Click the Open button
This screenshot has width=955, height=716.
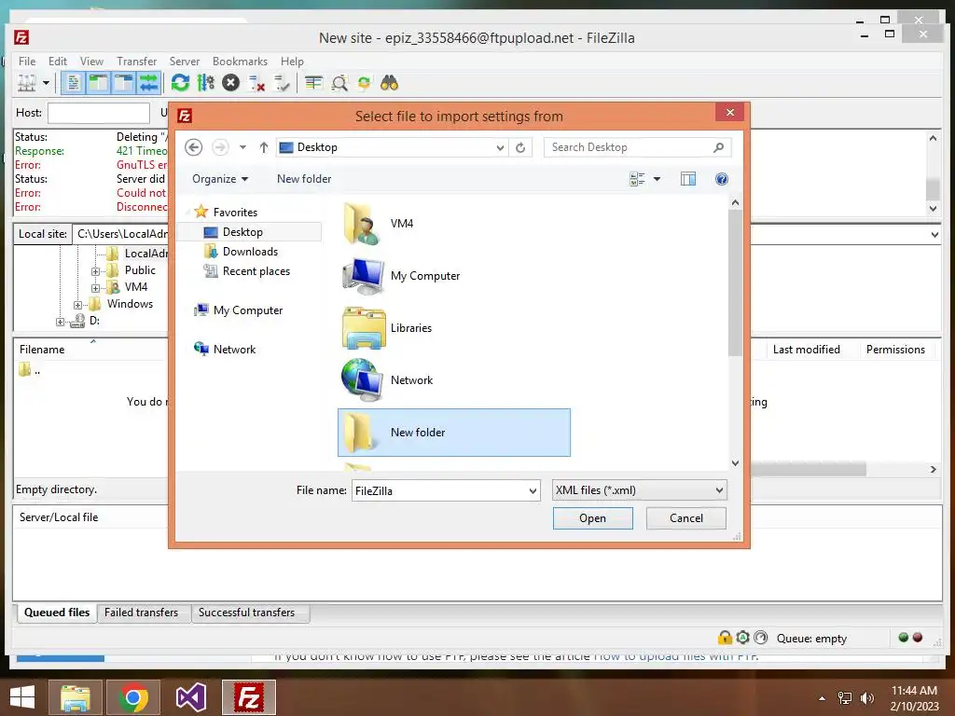(x=592, y=518)
